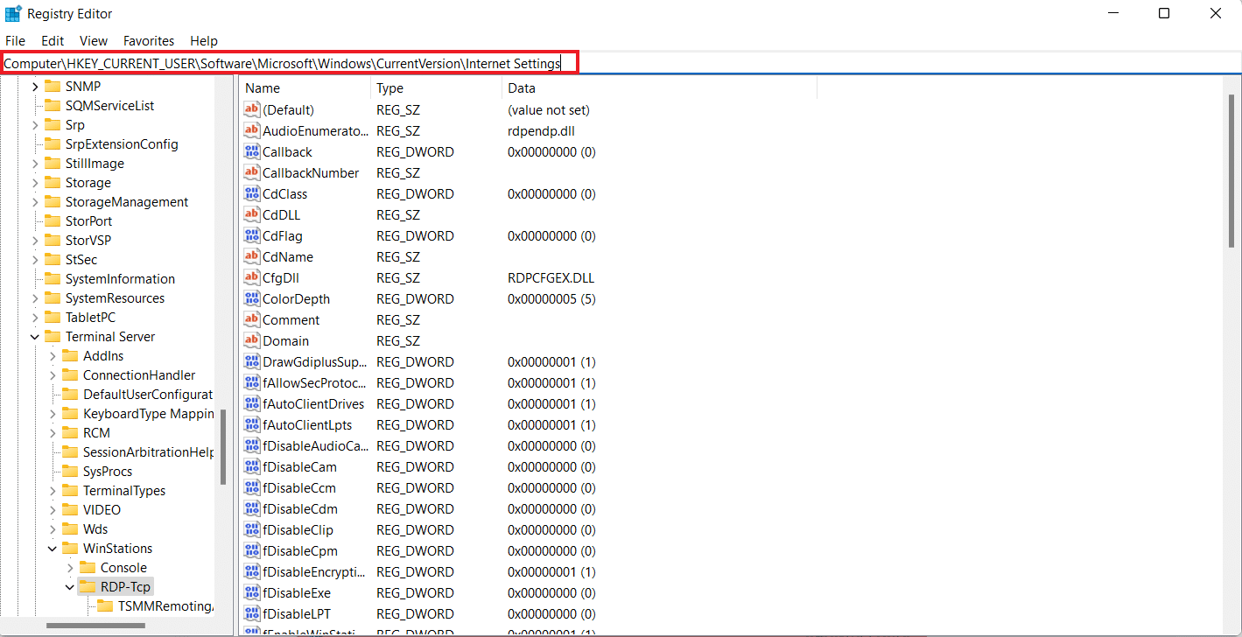Expand the Console key under WinStations
1242x637 pixels.
tap(70, 568)
